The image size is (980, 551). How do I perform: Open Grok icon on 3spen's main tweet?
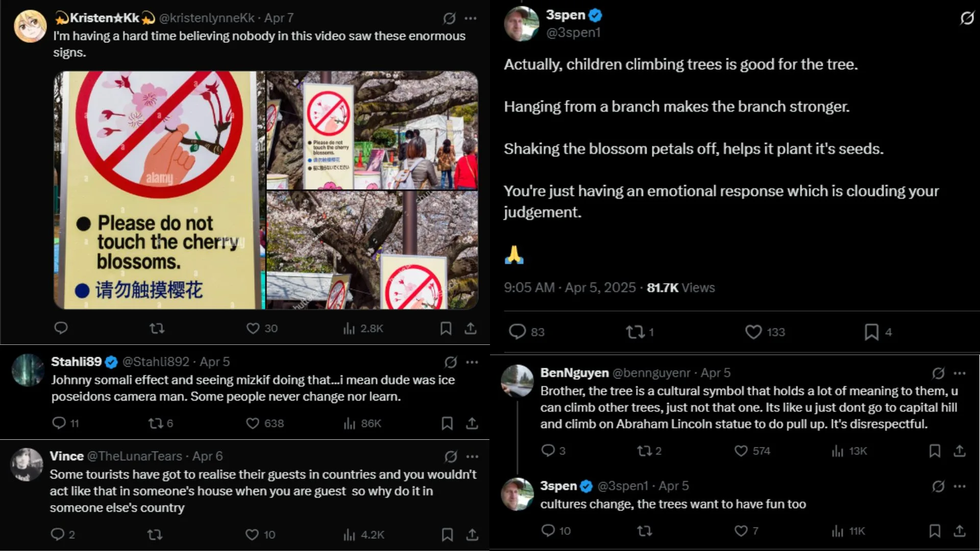(x=967, y=19)
